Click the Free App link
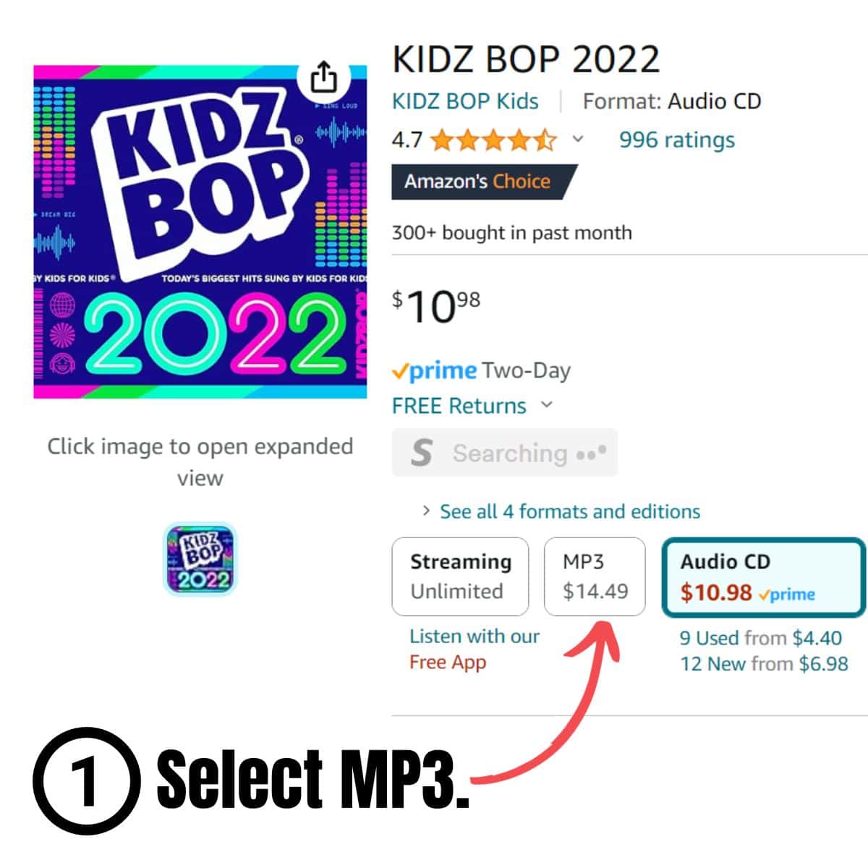 447,662
